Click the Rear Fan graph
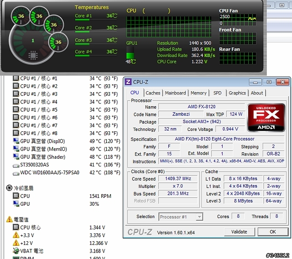 click(238, 58)
